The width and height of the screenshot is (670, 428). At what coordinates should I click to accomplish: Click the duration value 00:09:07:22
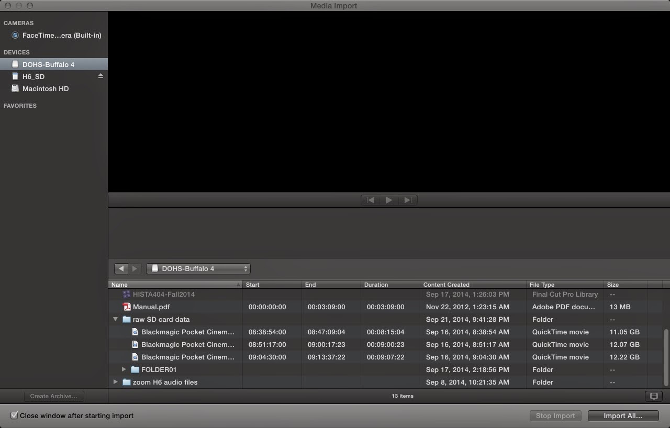tap(385, 357)
